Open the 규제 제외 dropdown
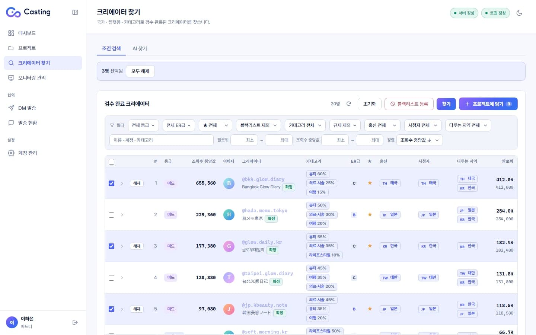The width and height of the screenshot is (536, 335). pyautogui.click(x=345, y=125)
